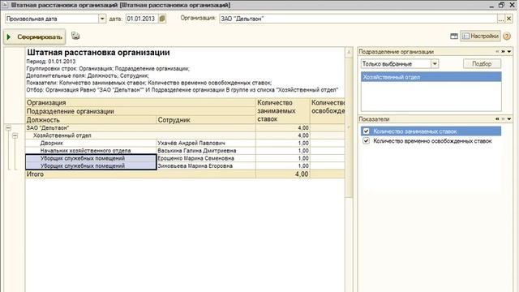Open the Только выбранные filter dropdown
The width and height of the screenshot is (519, 292).
pos(435,63)
